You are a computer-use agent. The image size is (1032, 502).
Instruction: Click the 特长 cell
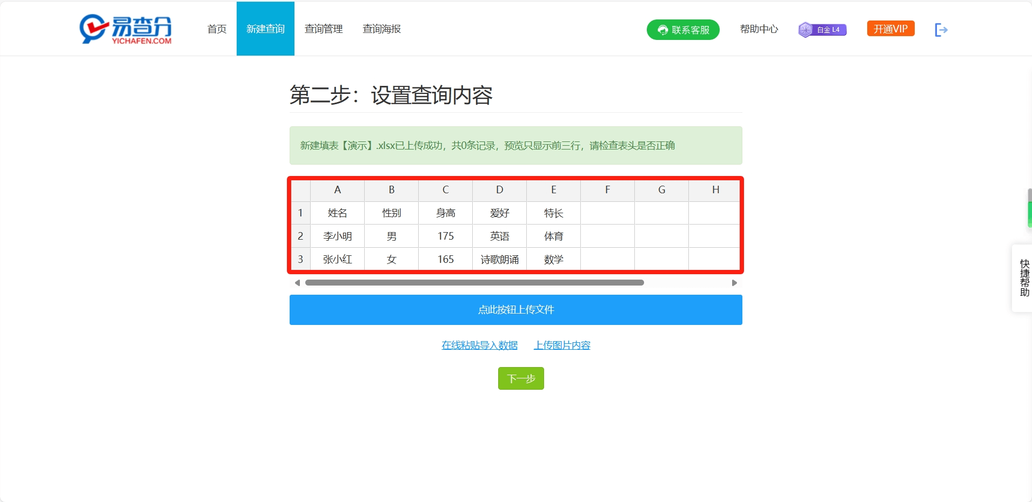(x=554, y=213)
